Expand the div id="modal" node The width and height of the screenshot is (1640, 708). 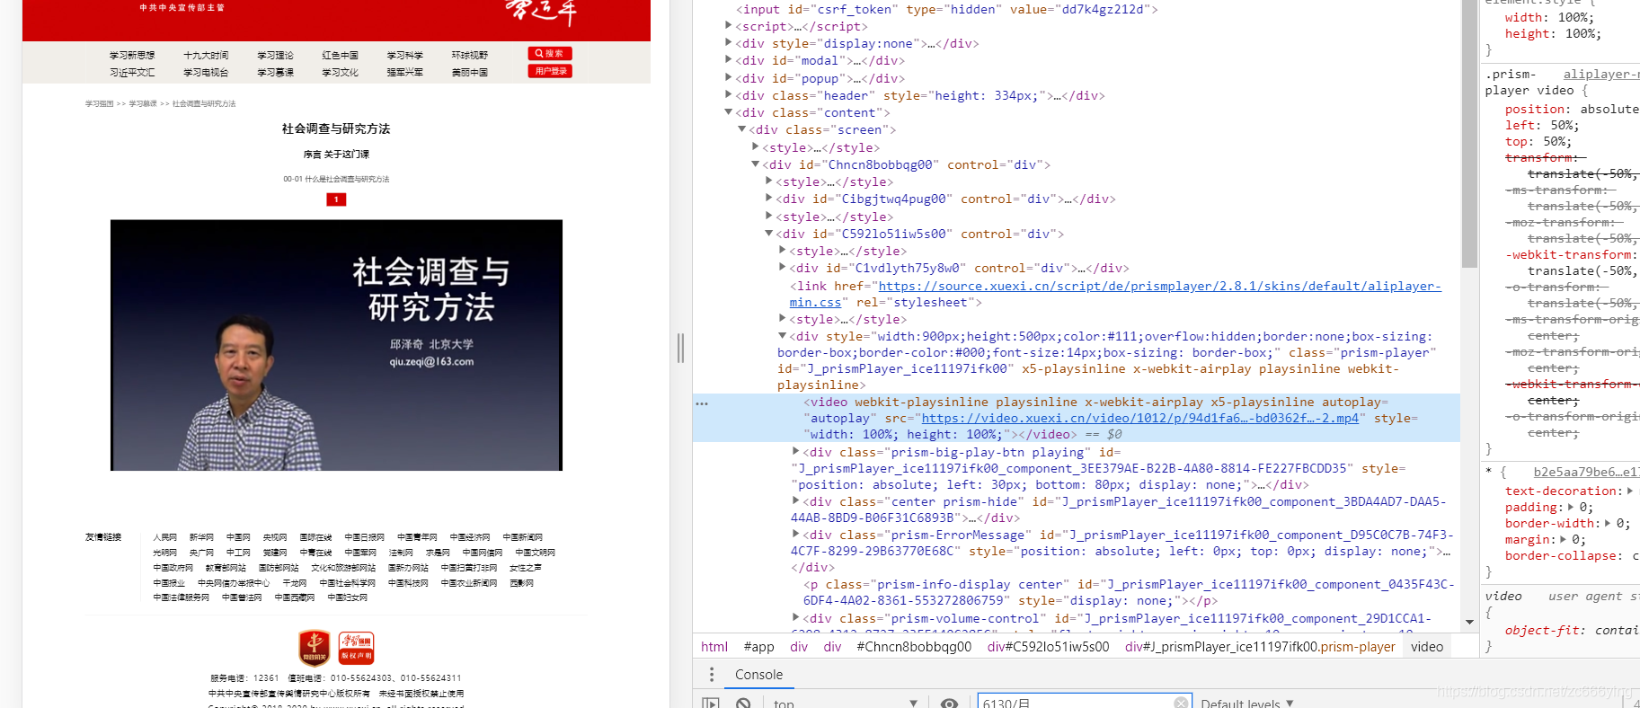pos(729,60)
